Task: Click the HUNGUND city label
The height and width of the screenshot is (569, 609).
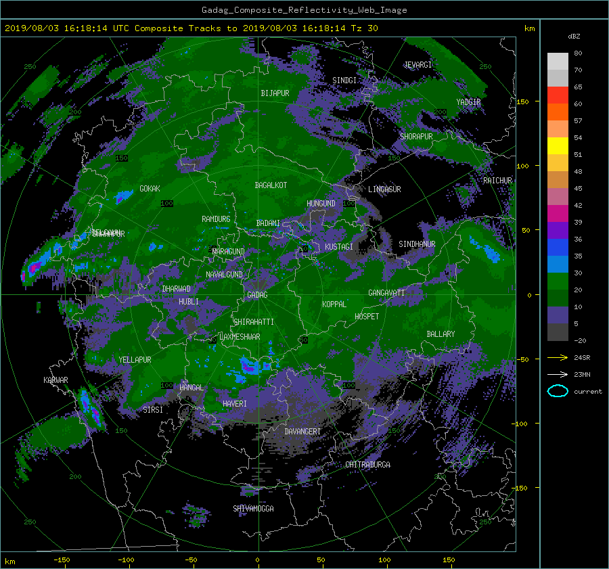Action: [x=321, y=204]
